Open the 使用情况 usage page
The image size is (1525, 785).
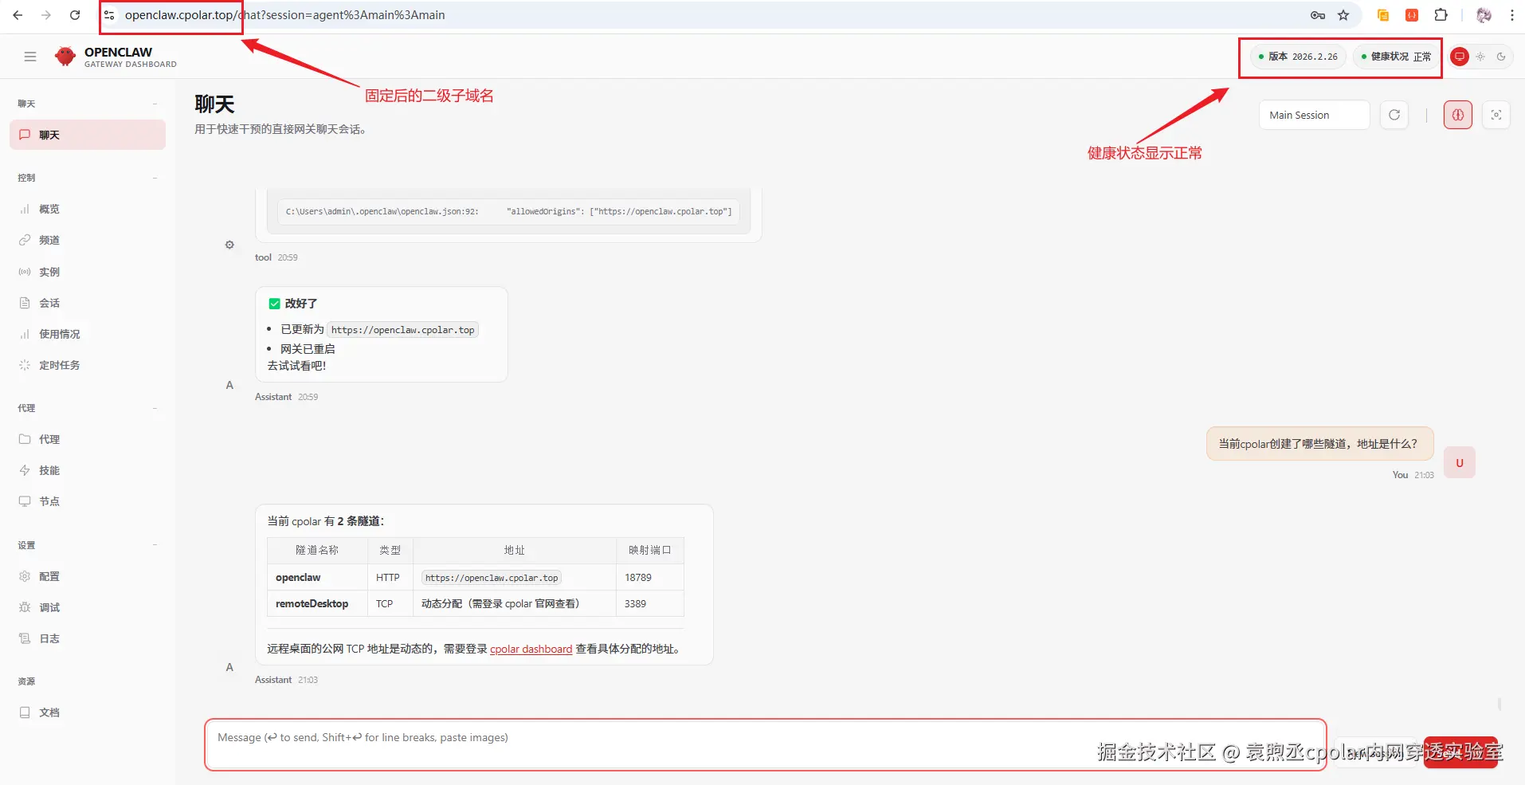pos(88,334)
